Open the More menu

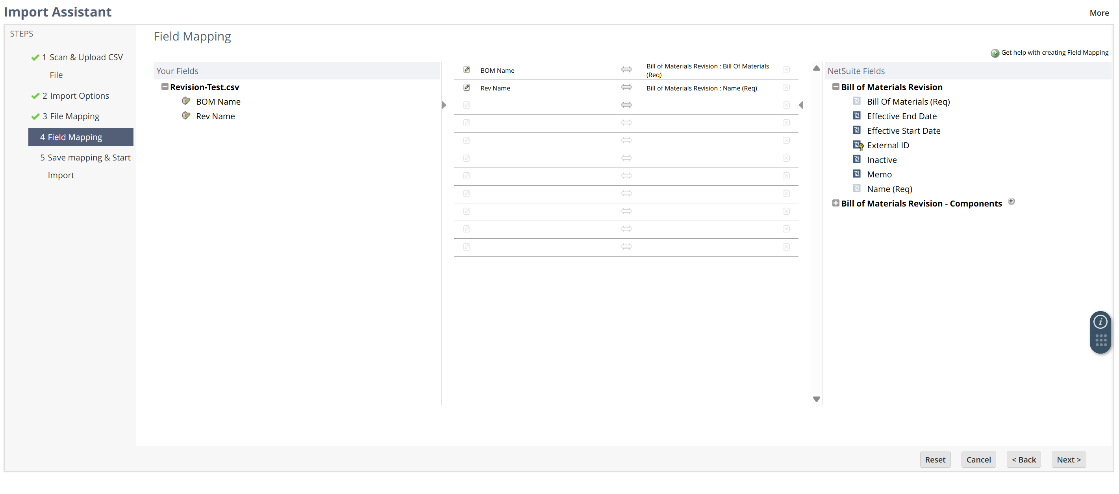[1099, 13]
